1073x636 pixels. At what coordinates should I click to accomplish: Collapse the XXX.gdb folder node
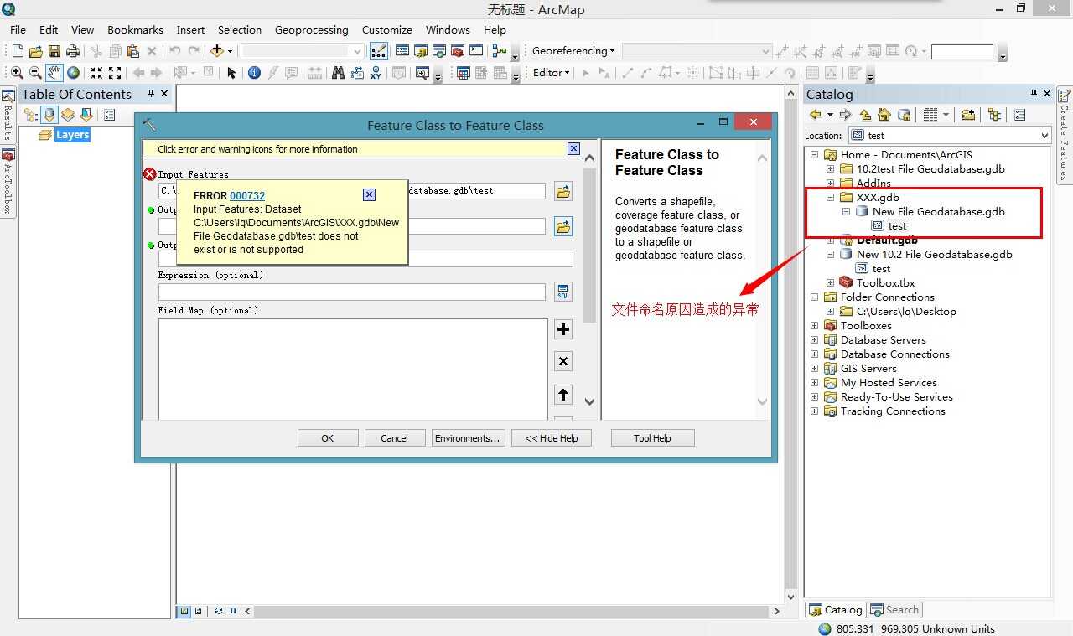coord(830,198)
